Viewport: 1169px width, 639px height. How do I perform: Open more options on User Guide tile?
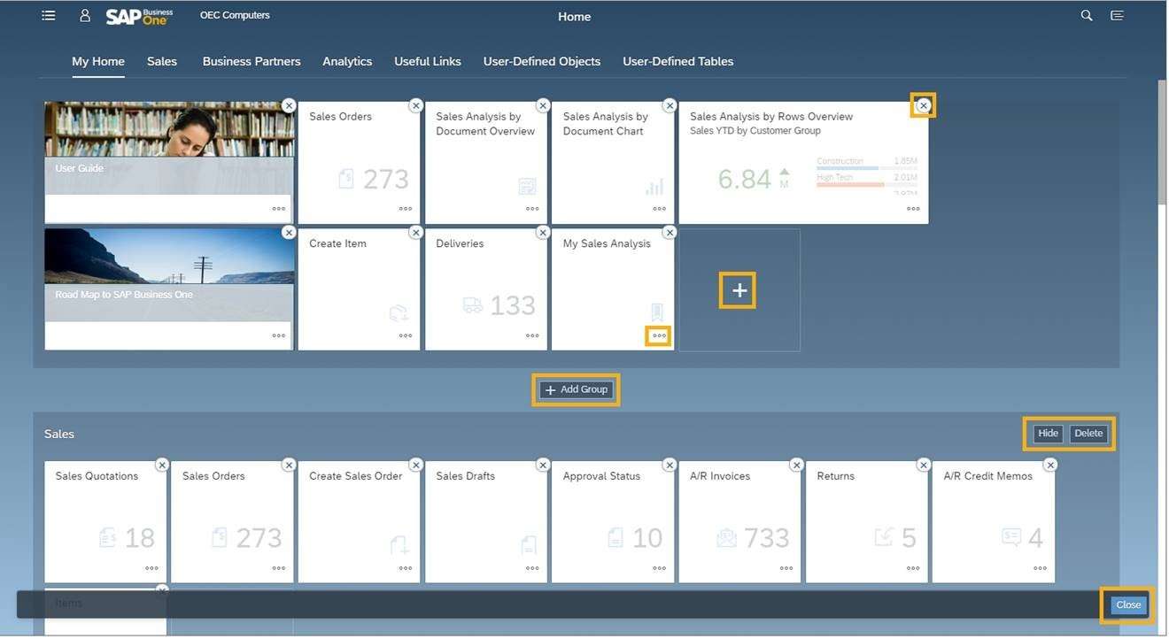point(279,210)
